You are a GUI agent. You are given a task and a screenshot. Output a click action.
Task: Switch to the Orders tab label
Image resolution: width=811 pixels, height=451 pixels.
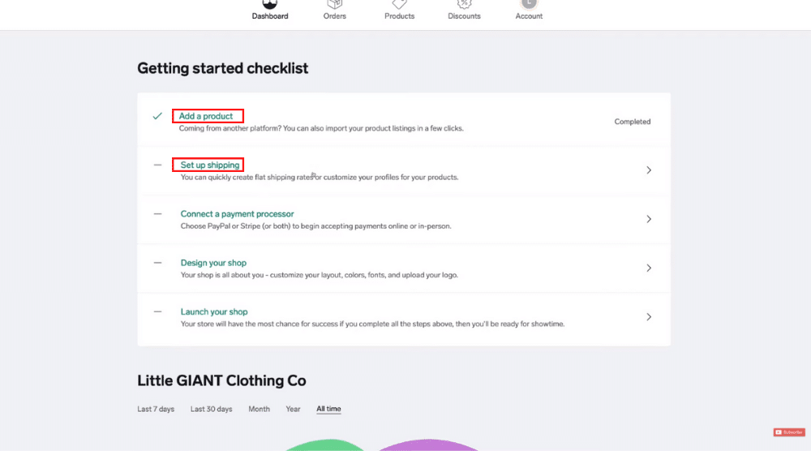pyautogui.click(x=335, y=16)
